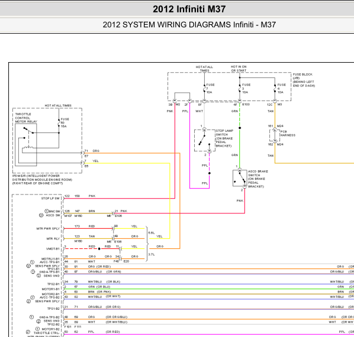Click the "F111" connector label
This screenshot has width=354, height=337.
click(x=78, y=326)
